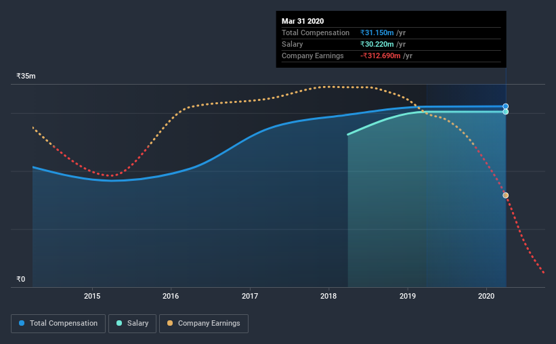Screen dimensions: 556x344
Task: Click the Total Compensation tooltip row label
Action: click(x=316, y=33)
